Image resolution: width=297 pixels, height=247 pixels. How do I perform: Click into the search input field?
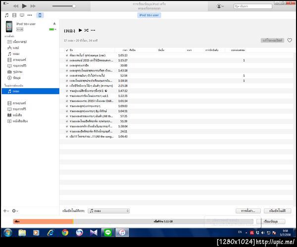click(x=253, y=6)
